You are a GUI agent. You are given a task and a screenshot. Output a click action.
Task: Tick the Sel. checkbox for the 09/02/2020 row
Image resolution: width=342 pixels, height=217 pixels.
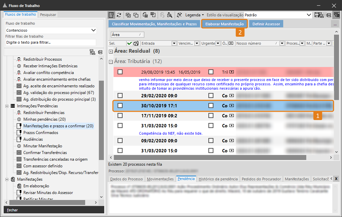tap(120, 141)
